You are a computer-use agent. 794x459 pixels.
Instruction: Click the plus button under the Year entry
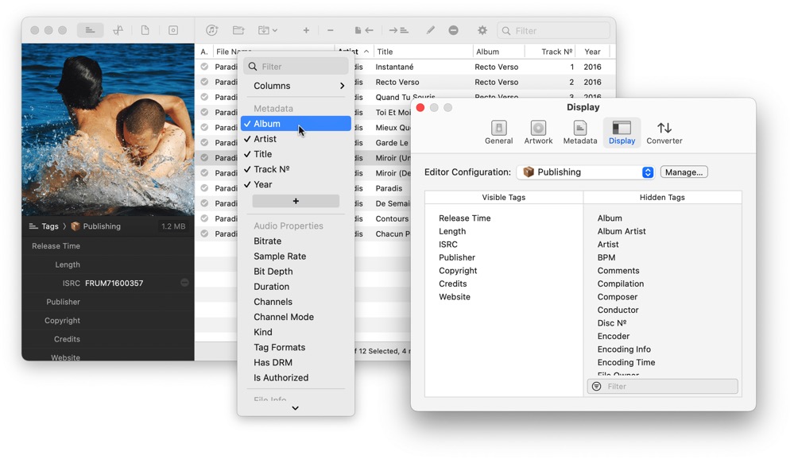pos(295,201)
